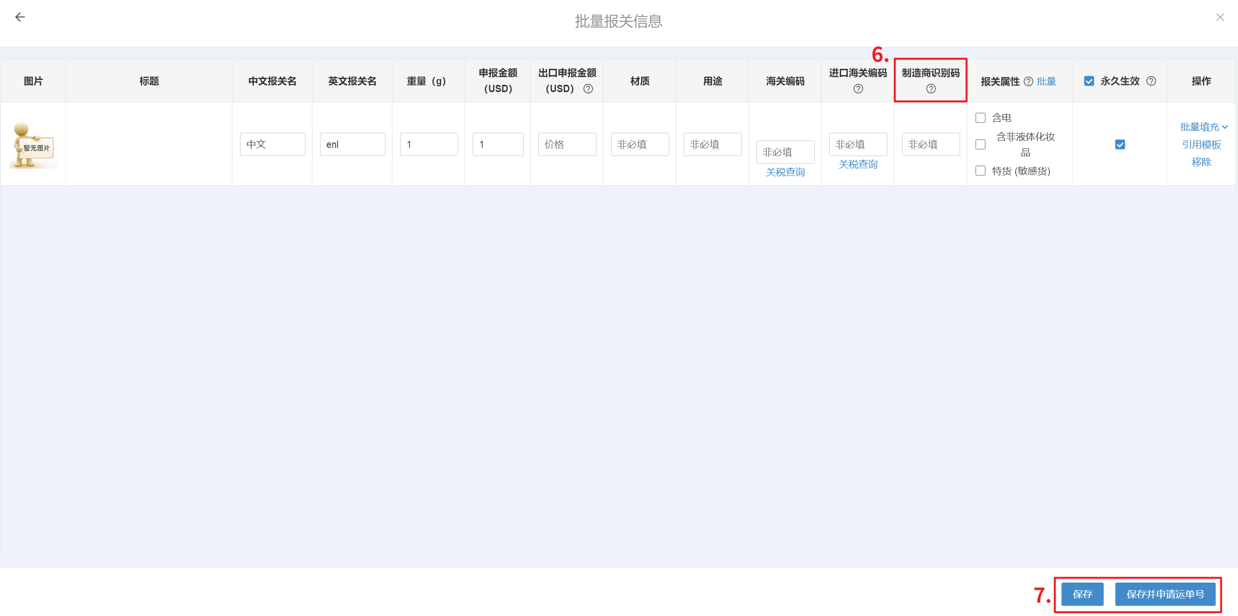This screenshot has height=616, width=1238.
Task: Click 关税查询 under 海关编码 field
Action: 785,172
